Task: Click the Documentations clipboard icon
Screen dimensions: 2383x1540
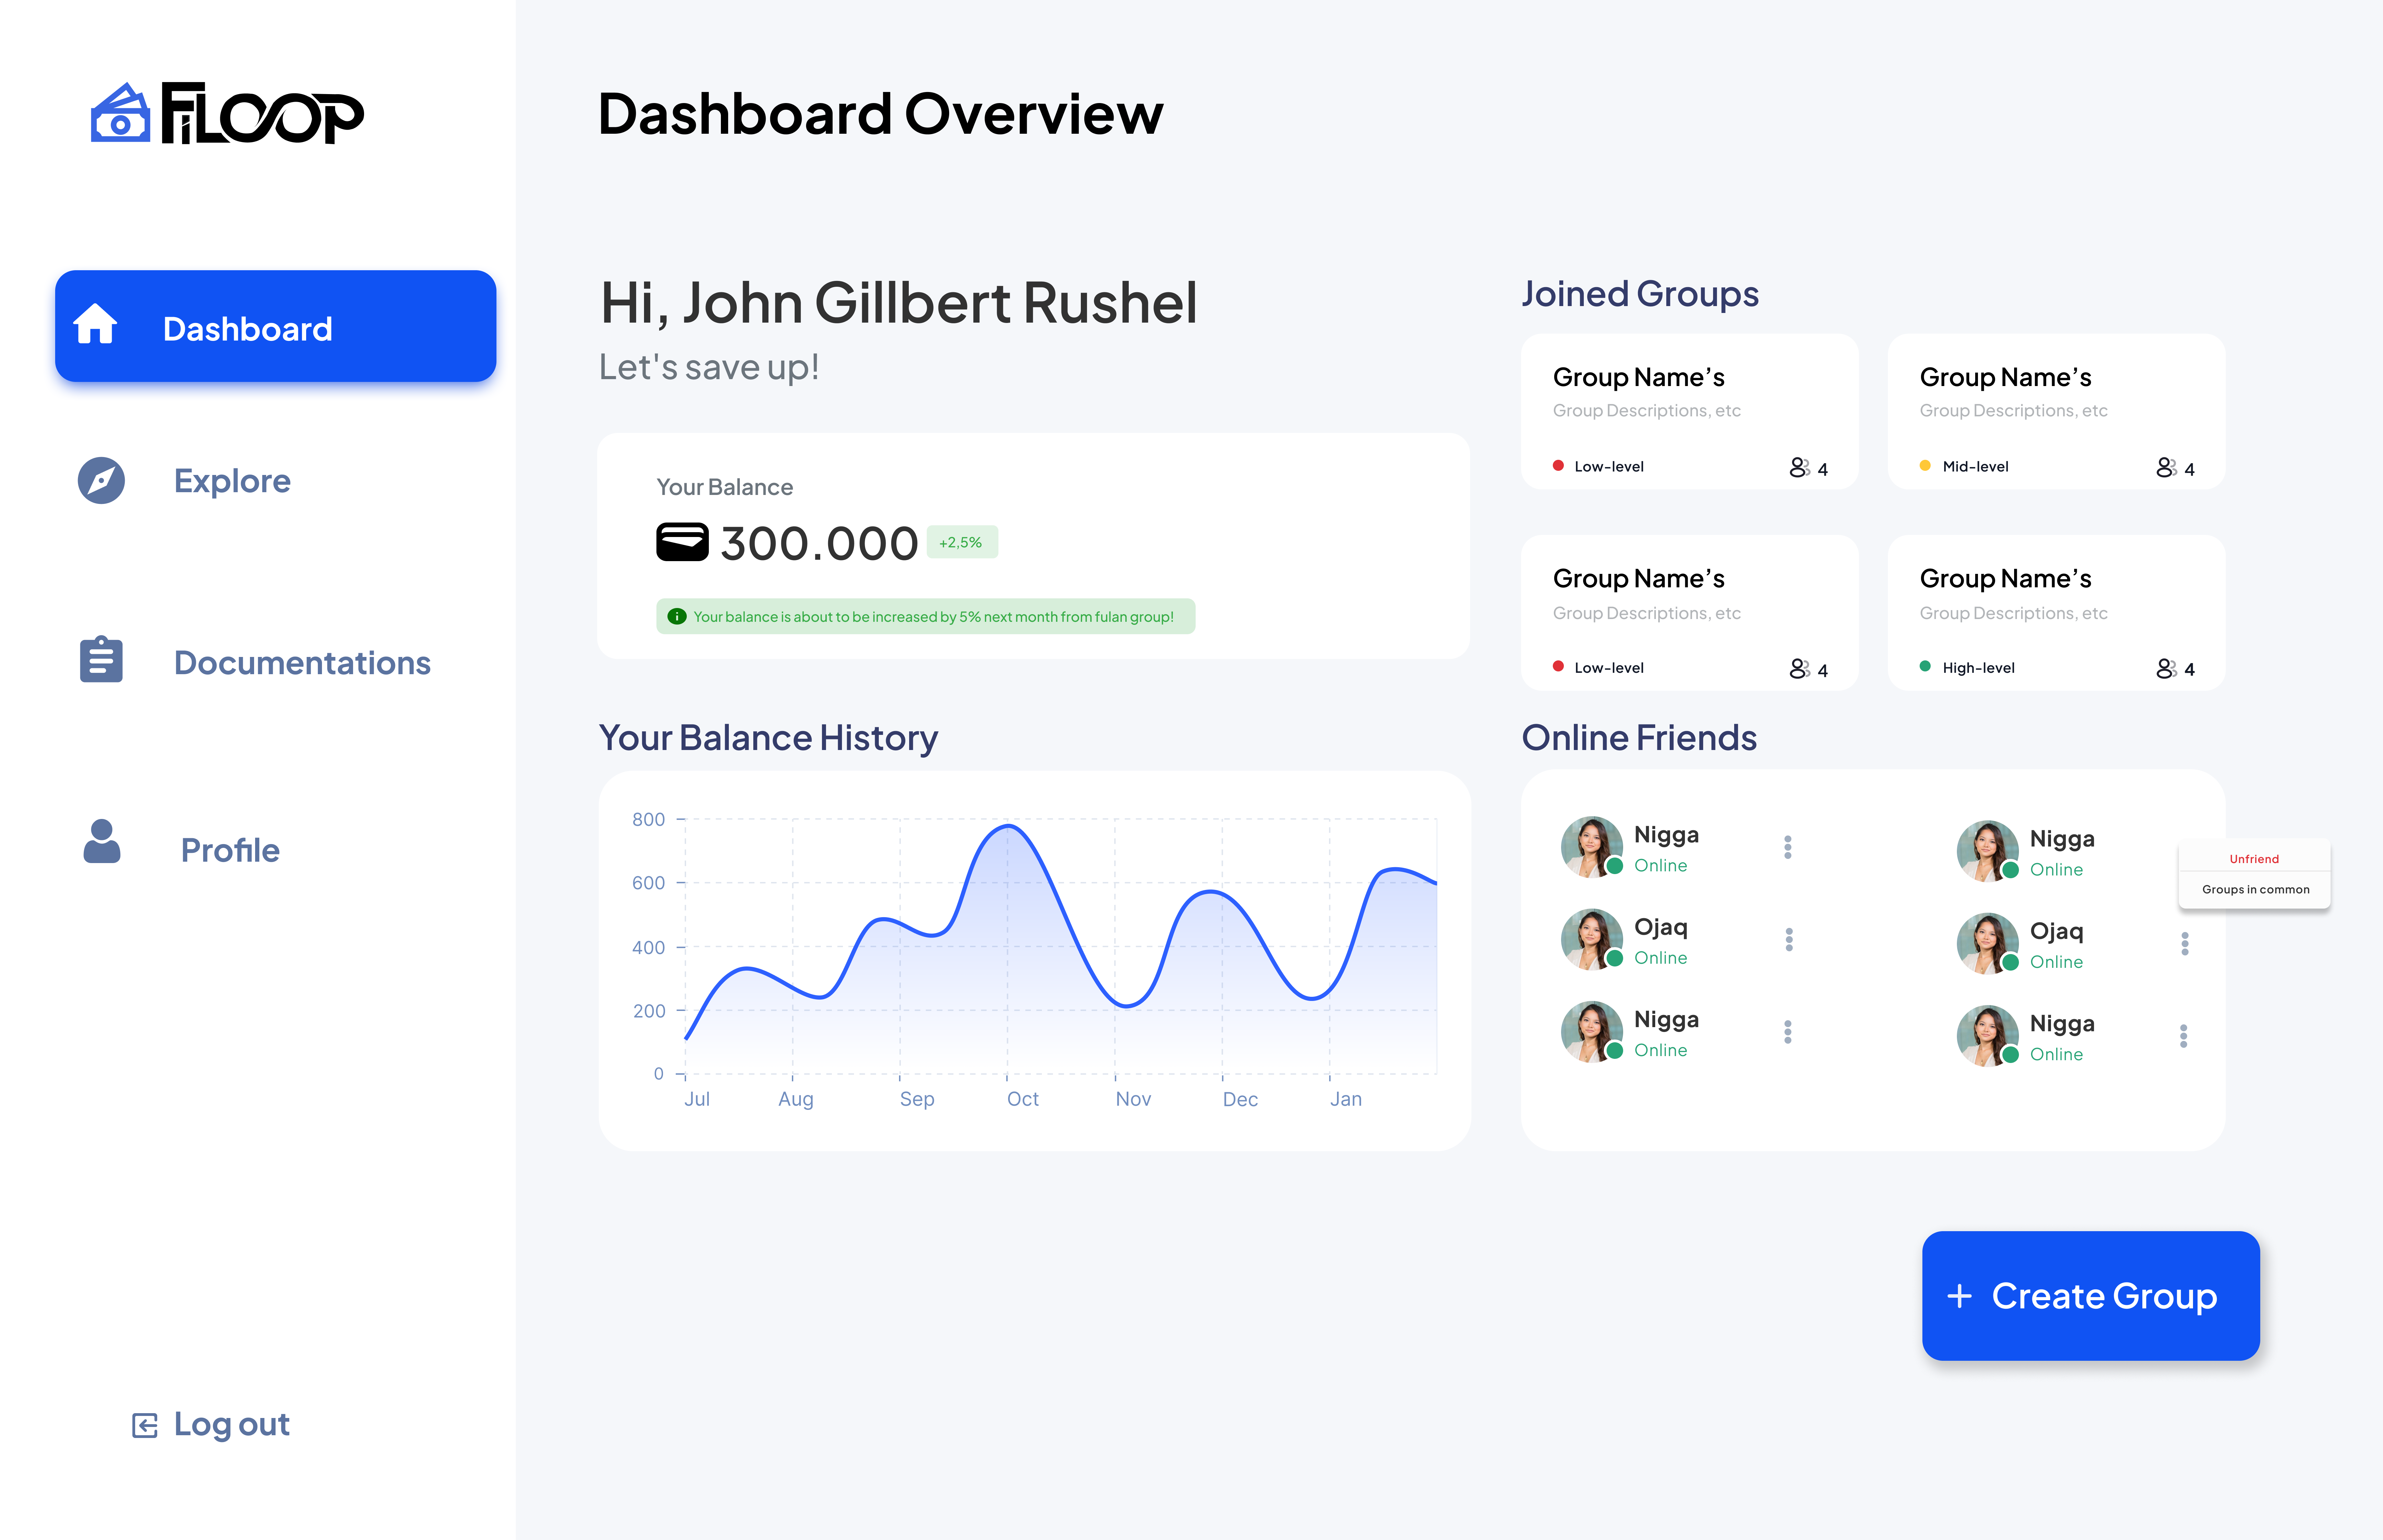Action: pos(101,660)
